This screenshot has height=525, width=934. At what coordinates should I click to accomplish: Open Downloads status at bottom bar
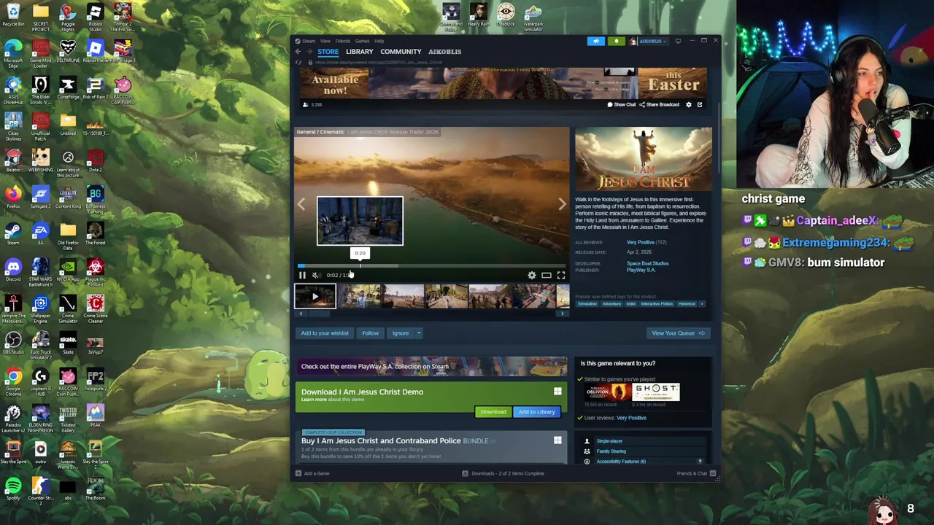pos(503,473)
